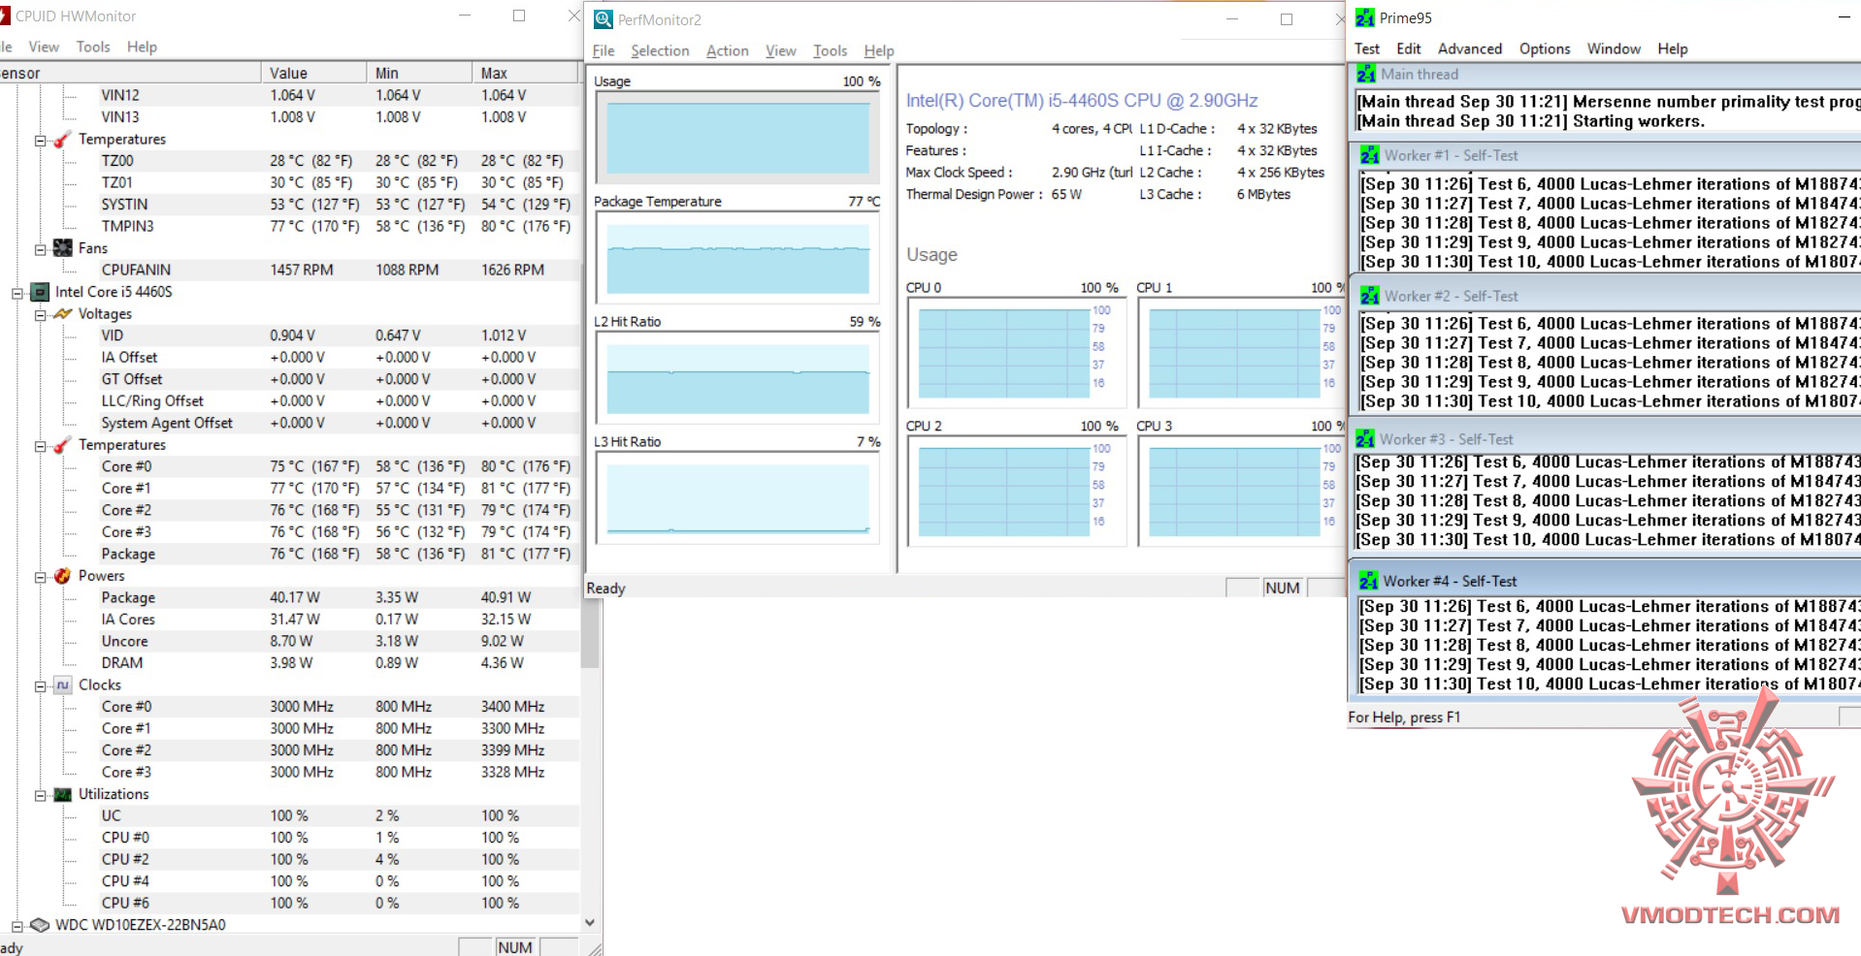This screenshot has height=956, width=1861.
Task: Click the HWMonitor scrollbar down arrow
Action: (x=589, y=923)
